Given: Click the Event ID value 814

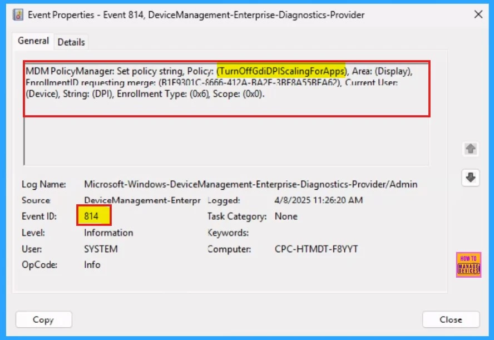Looking at the screenshot, I should point(91,216).
